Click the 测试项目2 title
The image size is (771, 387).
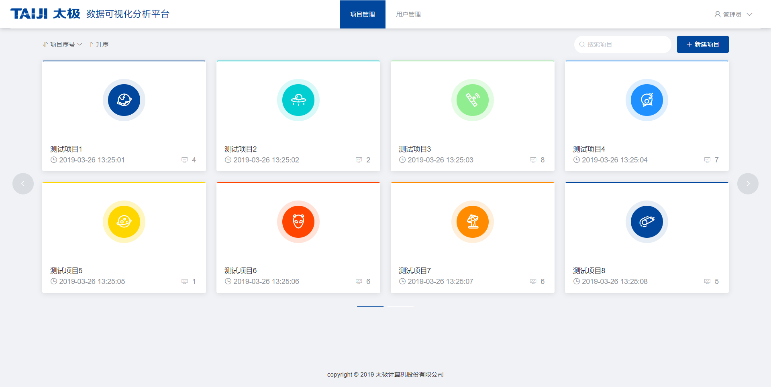pyautogui.click(x=241, y=149)
